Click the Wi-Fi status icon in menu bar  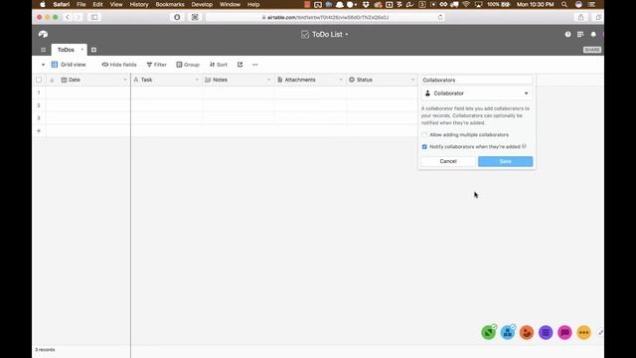(x=466, y=4)
